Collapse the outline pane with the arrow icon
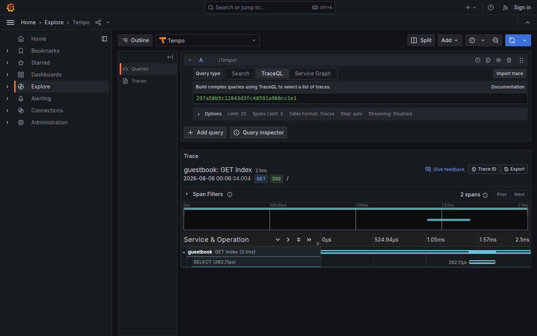 (x=170, y=57)
